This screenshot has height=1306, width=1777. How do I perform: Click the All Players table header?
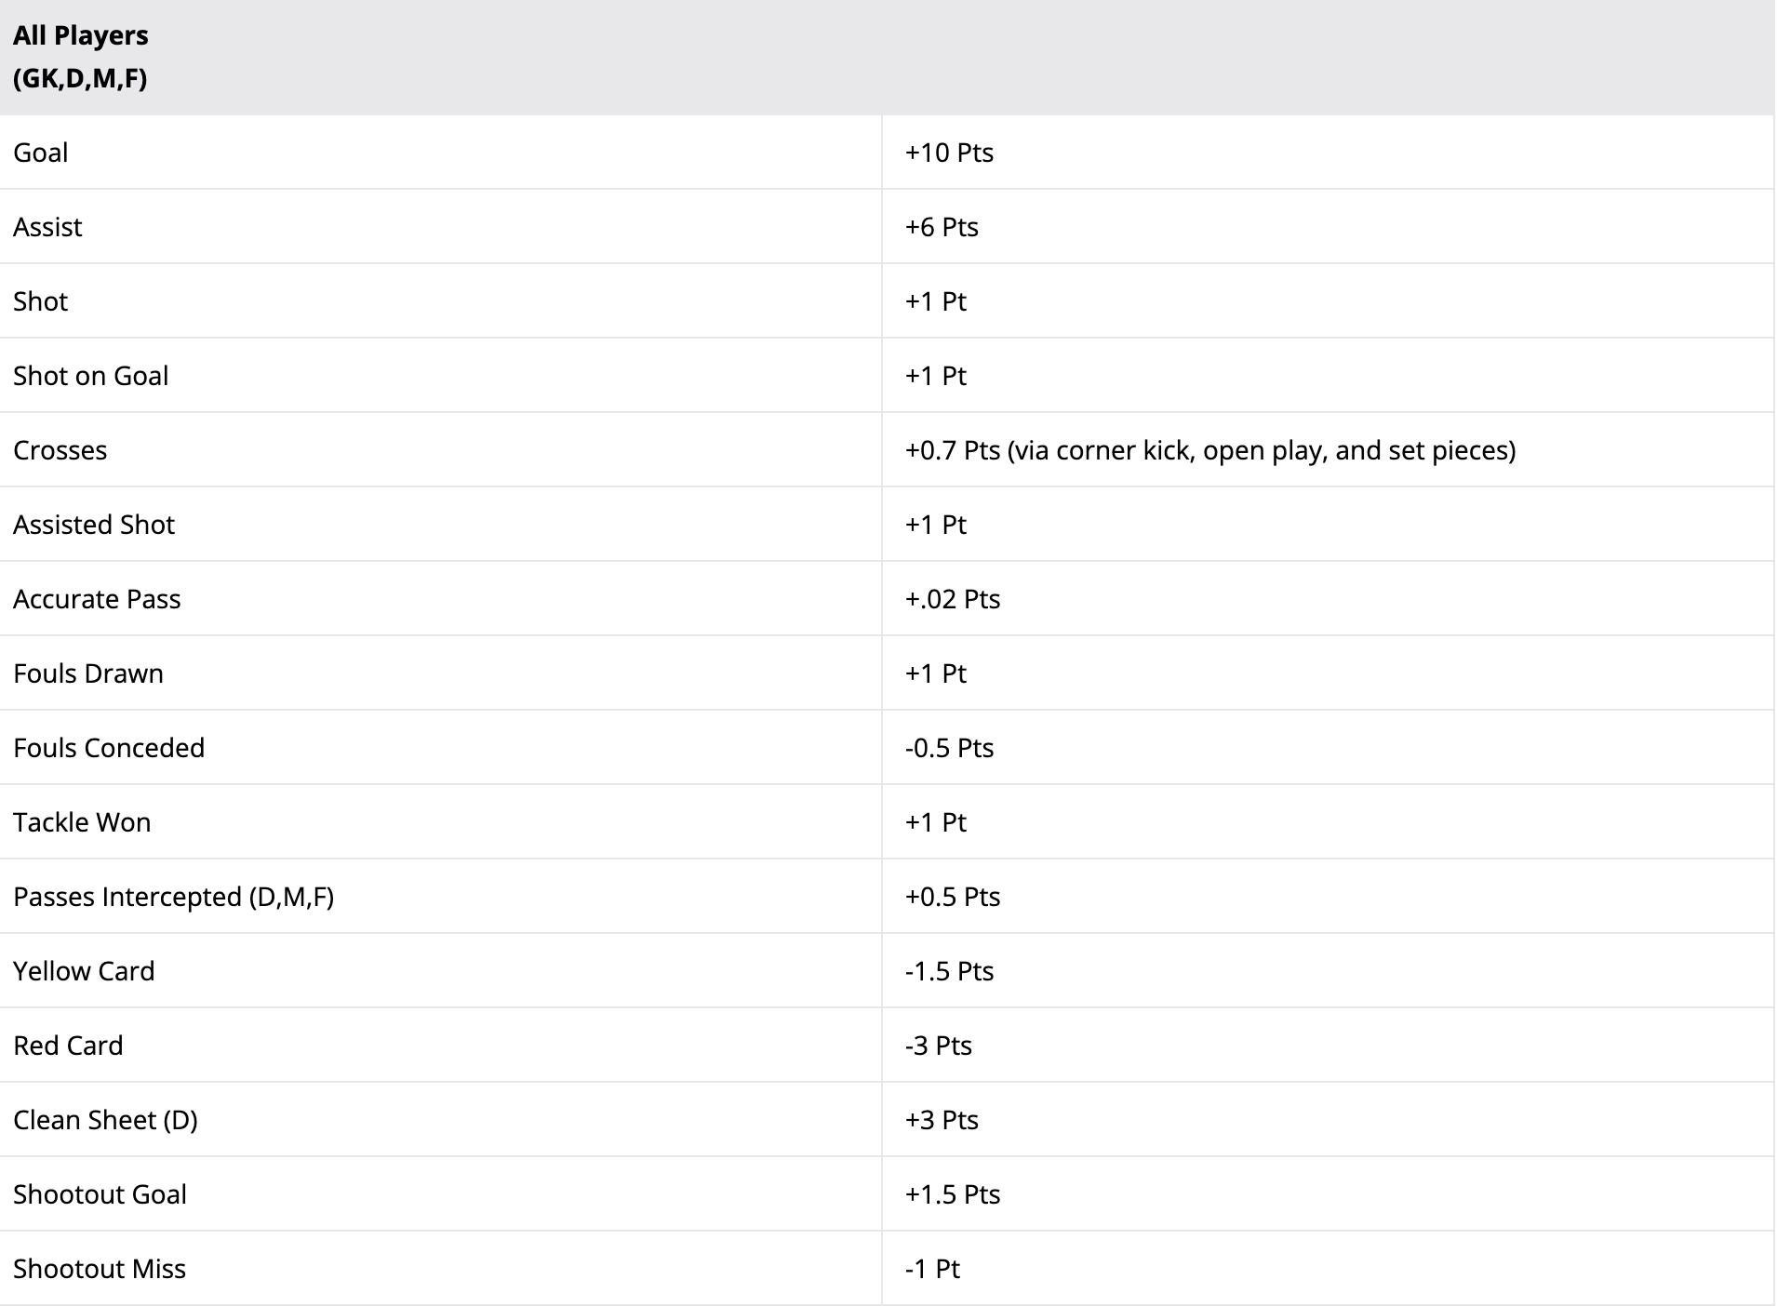[x=81, y=57]
